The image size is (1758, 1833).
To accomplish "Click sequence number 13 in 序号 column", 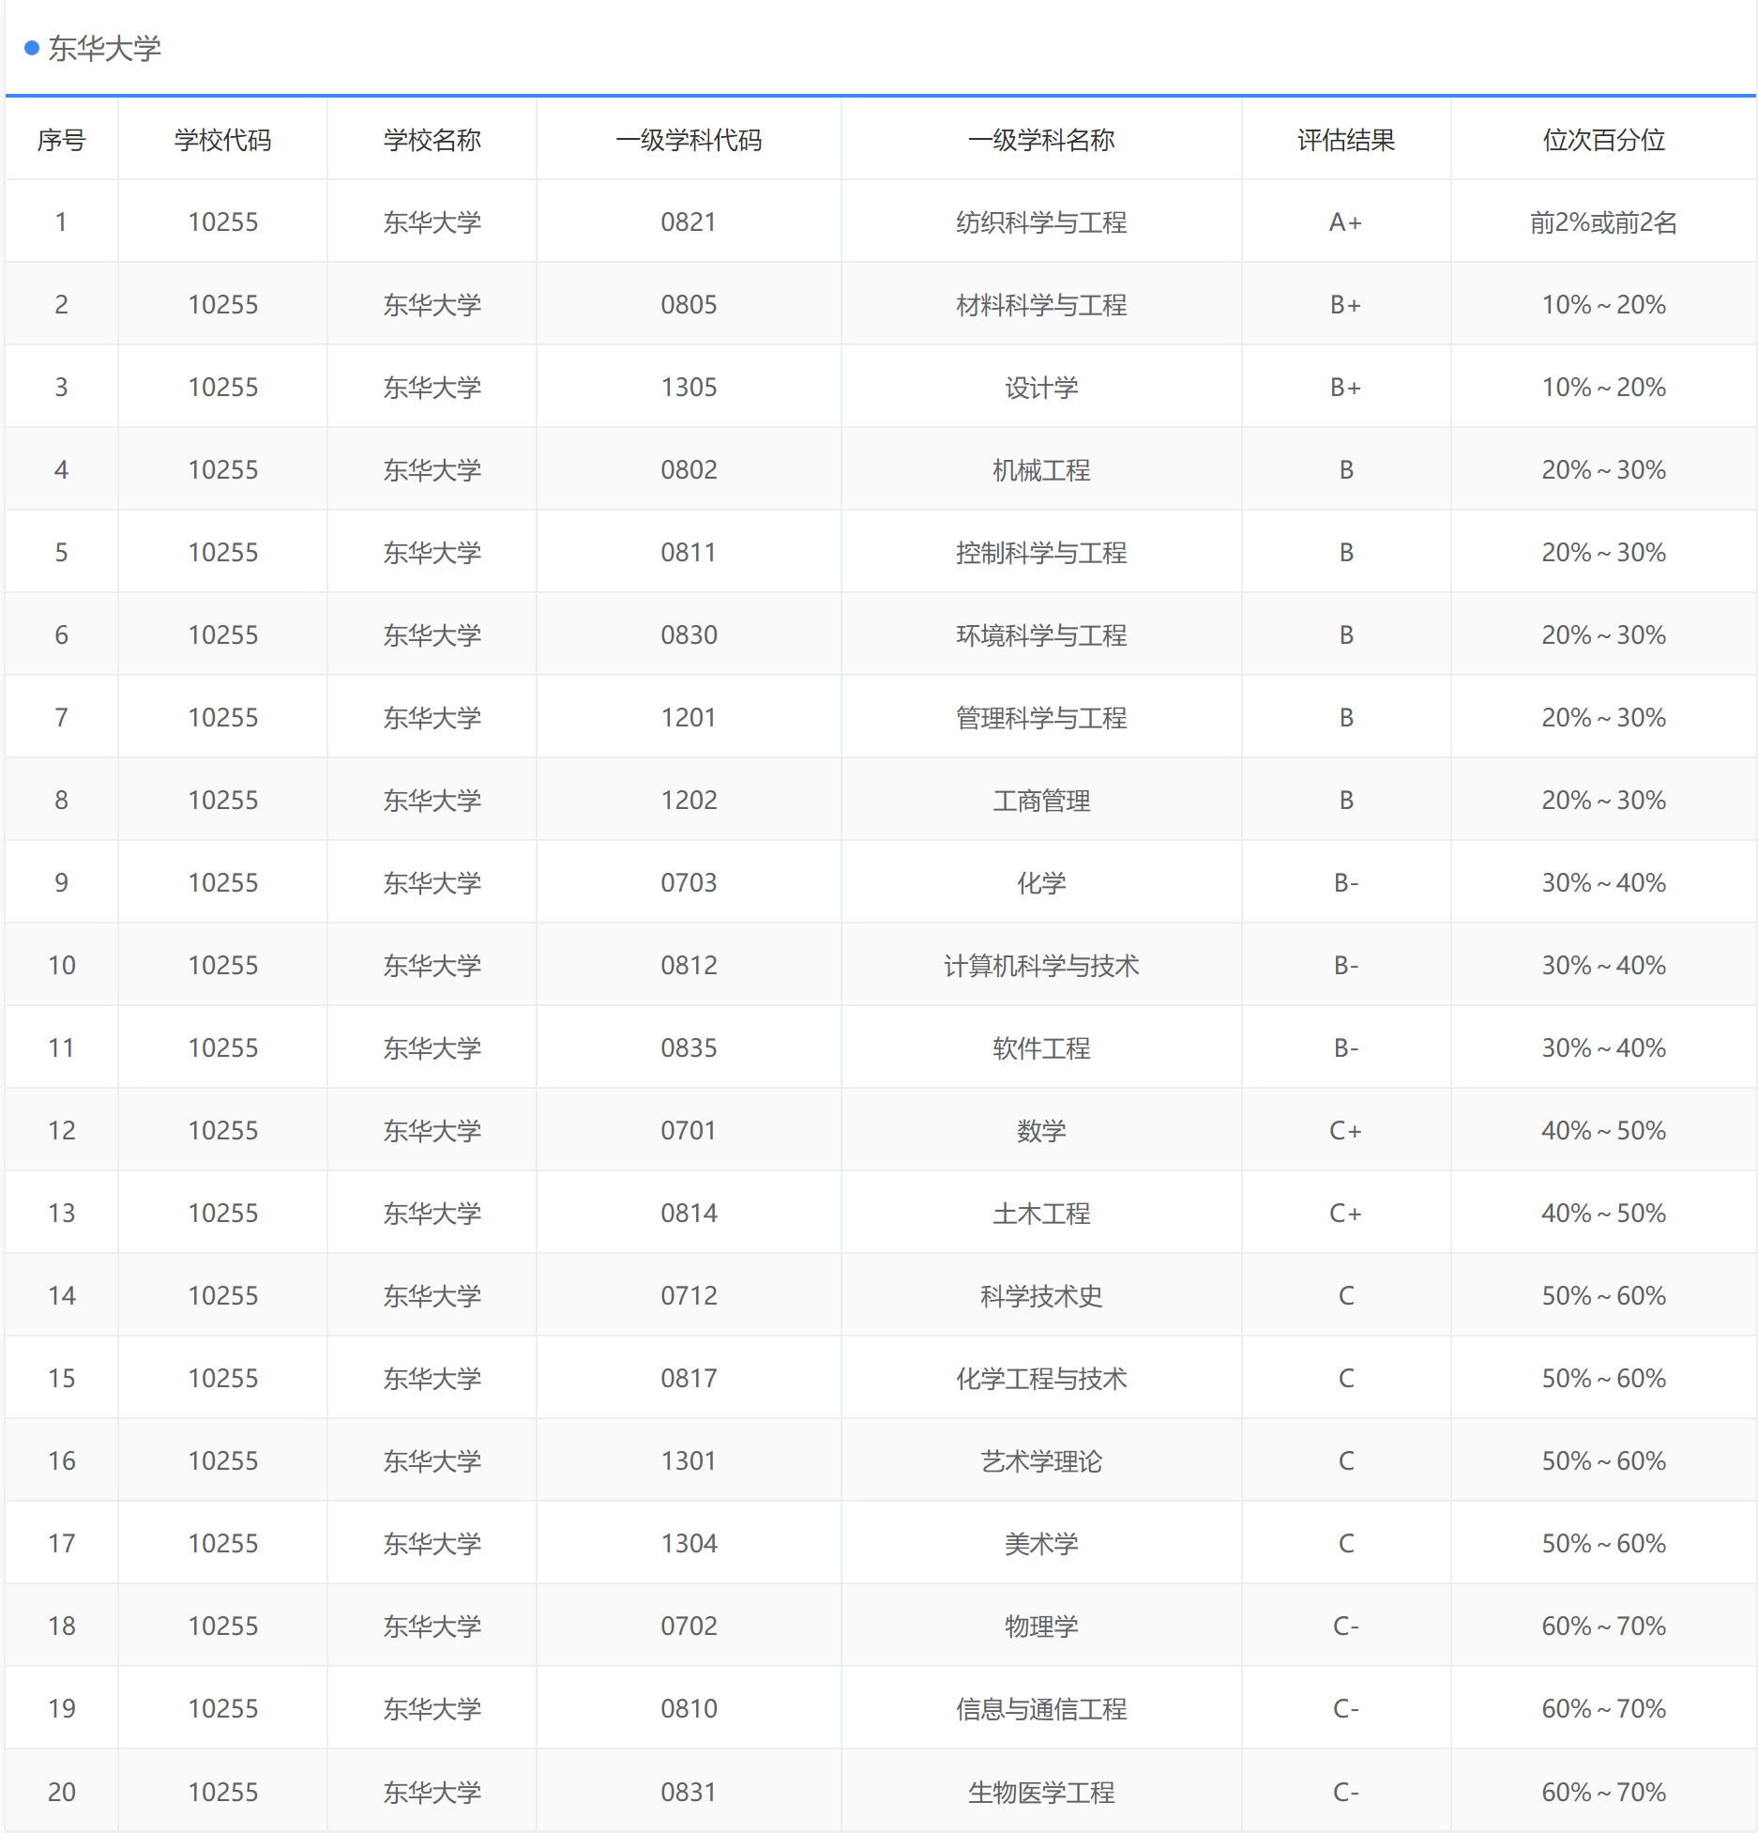I will pos(61,1214).
